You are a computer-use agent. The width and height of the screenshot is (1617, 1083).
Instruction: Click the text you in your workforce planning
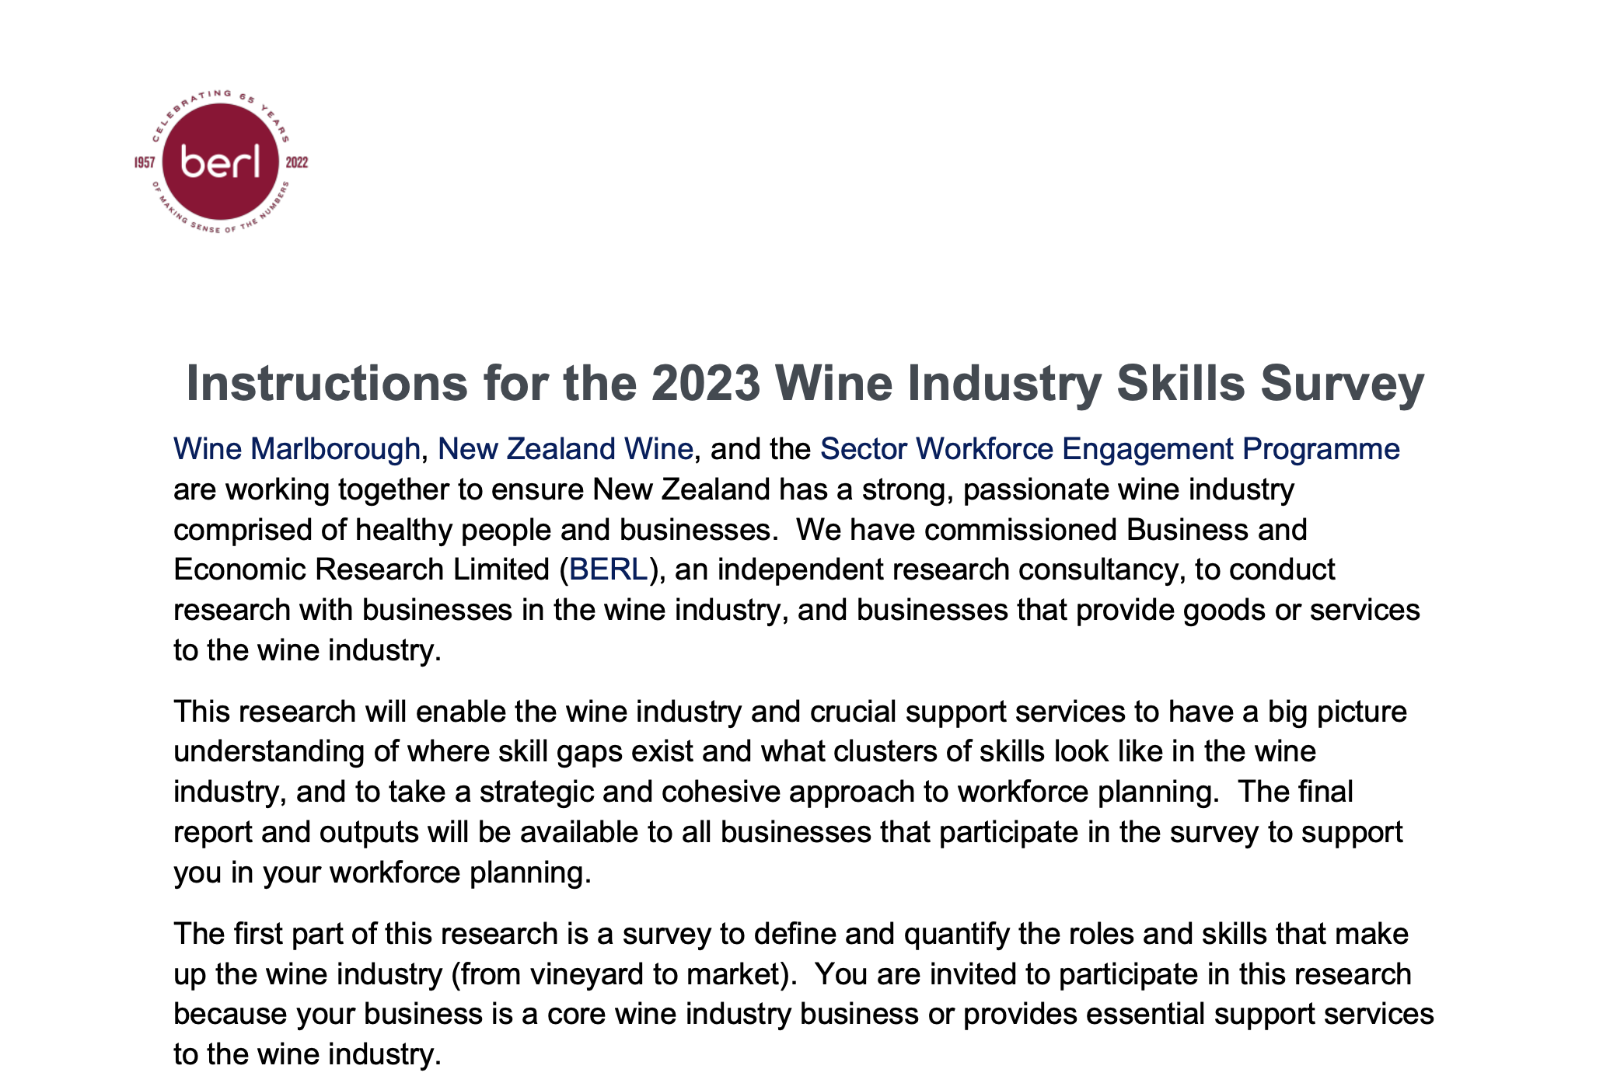click(x=382, y=872)
